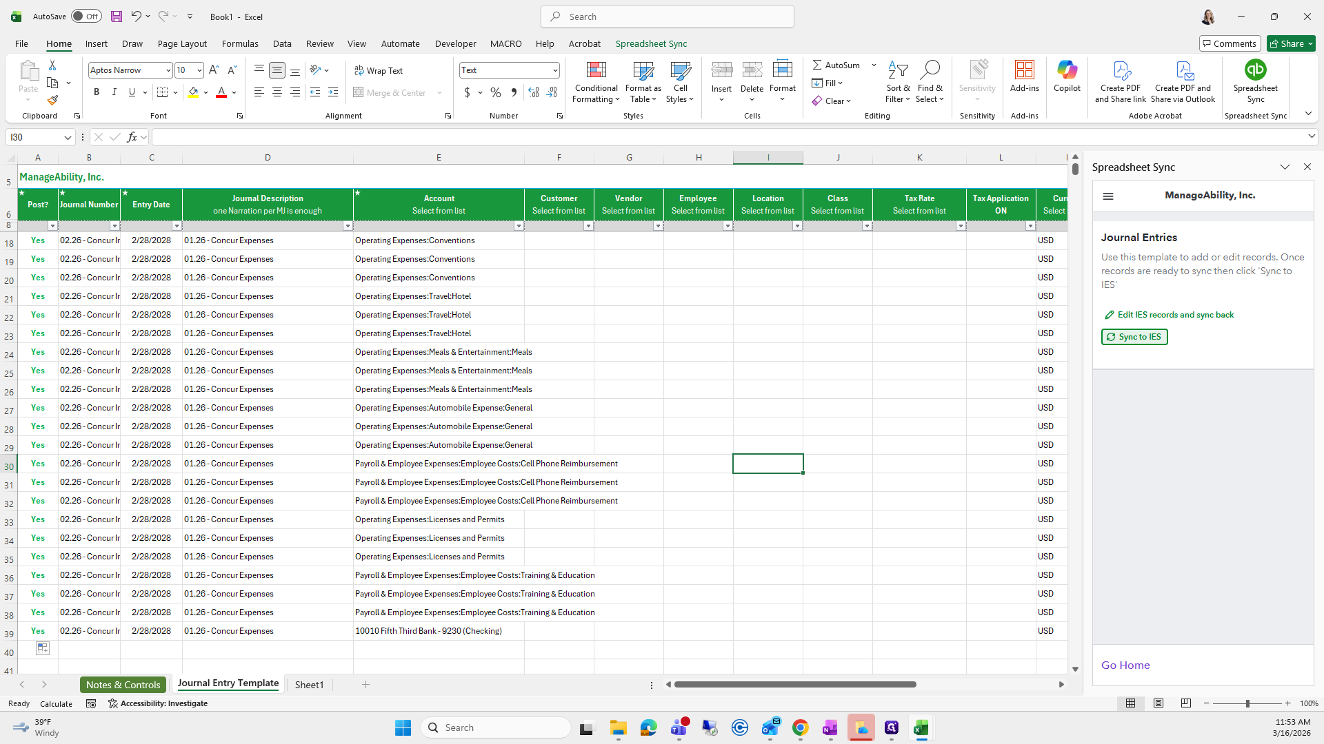
Task: Click the Format Painter brush icon
Action: pos(52,101)
